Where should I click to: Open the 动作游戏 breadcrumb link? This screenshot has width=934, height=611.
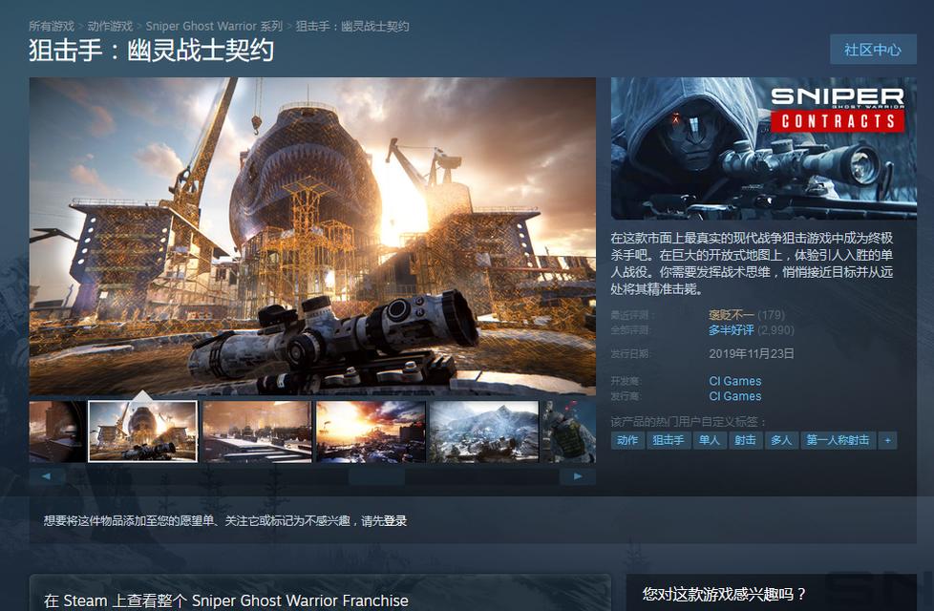pos(110,26)
